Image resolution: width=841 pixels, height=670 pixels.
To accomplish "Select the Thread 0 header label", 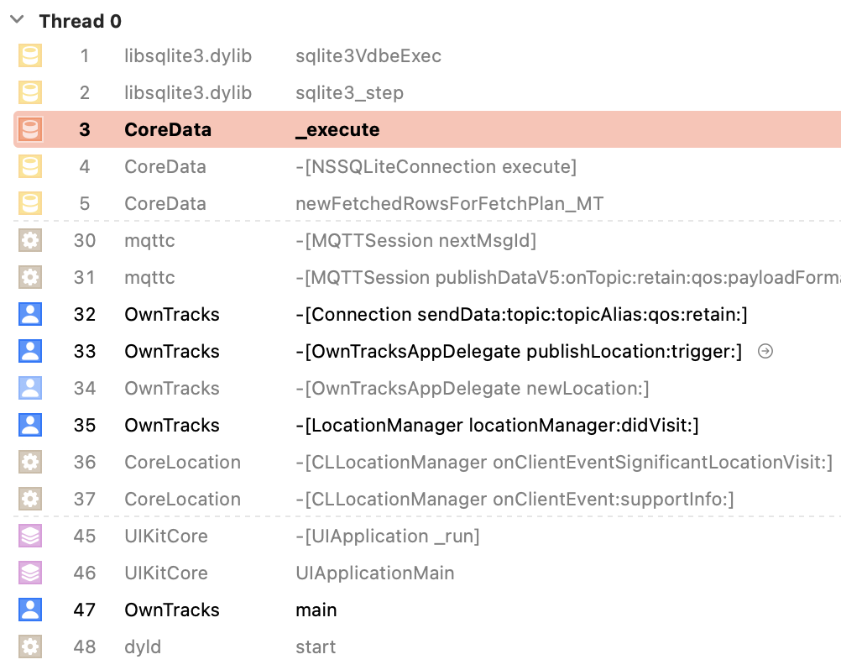I will click(80, 21).
